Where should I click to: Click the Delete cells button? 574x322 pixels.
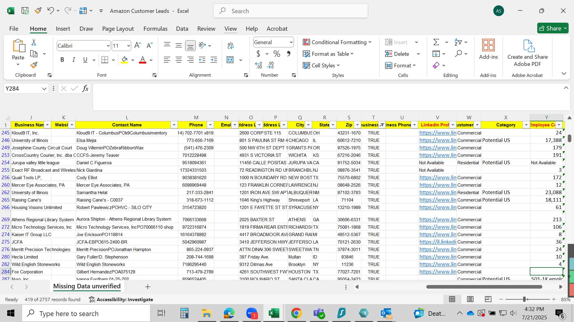pyautogui.click(x=397, y=54)
